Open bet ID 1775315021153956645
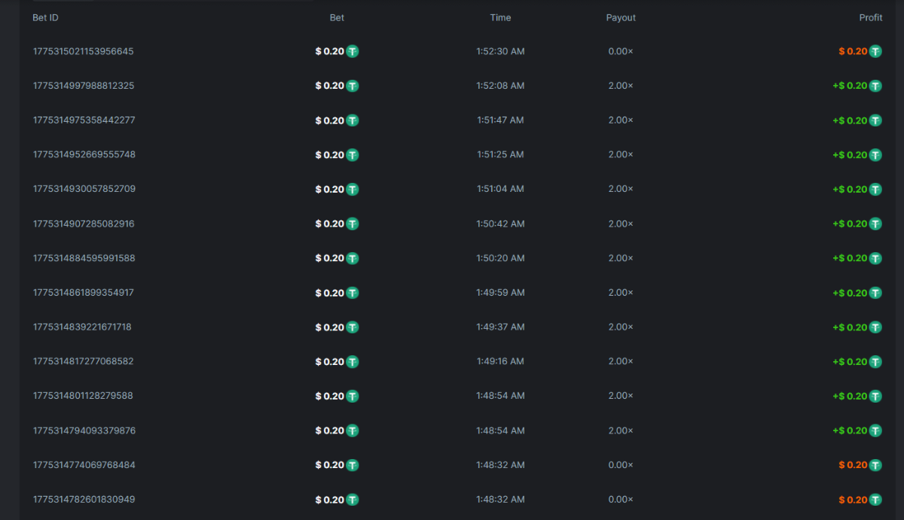 [x=83, y=51]
